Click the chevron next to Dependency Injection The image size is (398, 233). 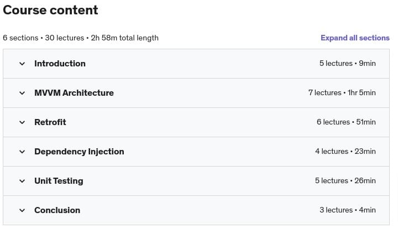(22, 152)
